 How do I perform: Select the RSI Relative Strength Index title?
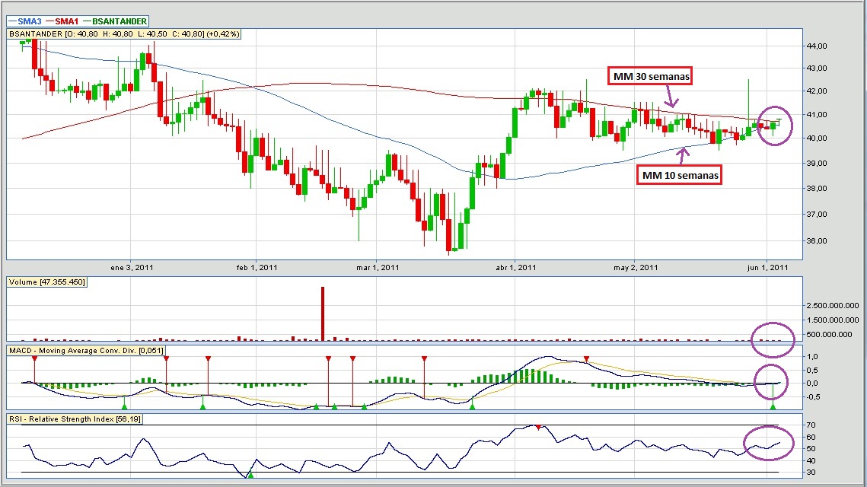(x=75, y=419)
